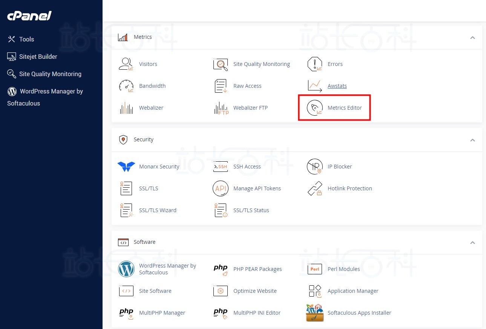This screenshot has width=486, height=329.
Task: Click the SSL/TLS Status icon
Action: tap(221, 210)
